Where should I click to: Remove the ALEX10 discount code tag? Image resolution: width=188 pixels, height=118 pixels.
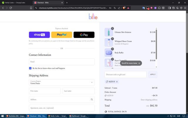click(117, 82)
